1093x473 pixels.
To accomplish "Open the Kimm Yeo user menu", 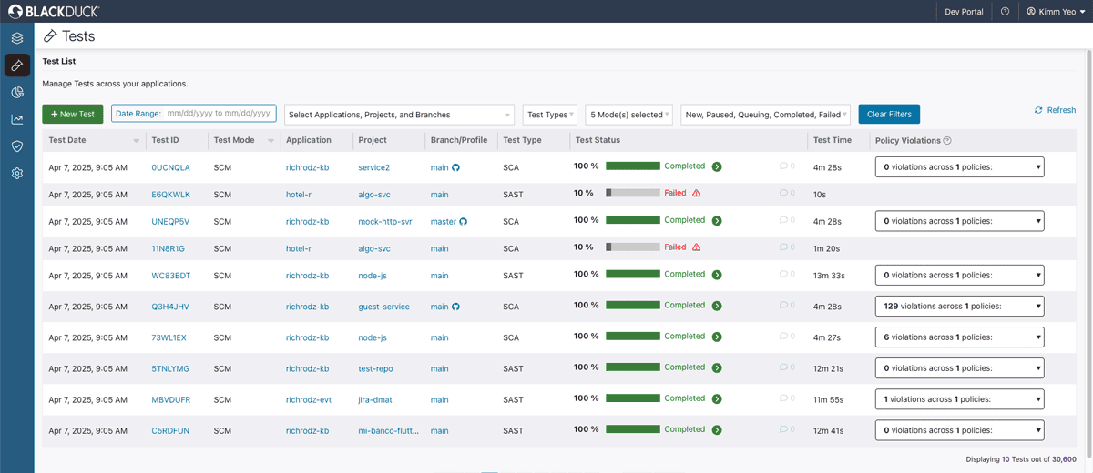I will coord(1056,12).
